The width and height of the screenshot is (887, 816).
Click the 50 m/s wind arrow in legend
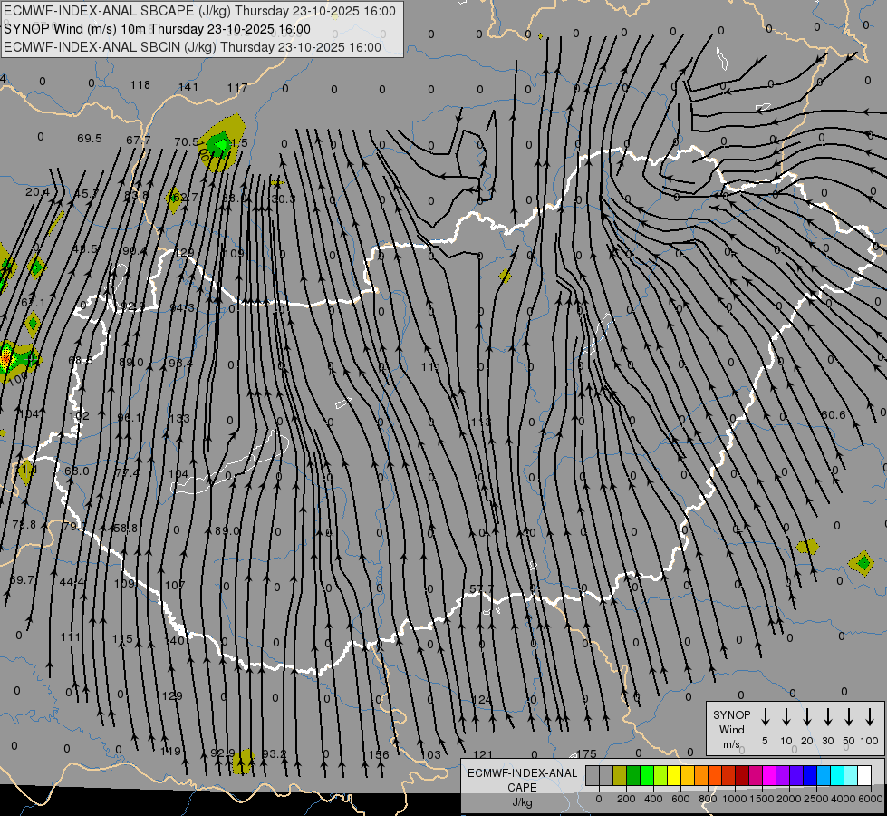coord(849,717)
